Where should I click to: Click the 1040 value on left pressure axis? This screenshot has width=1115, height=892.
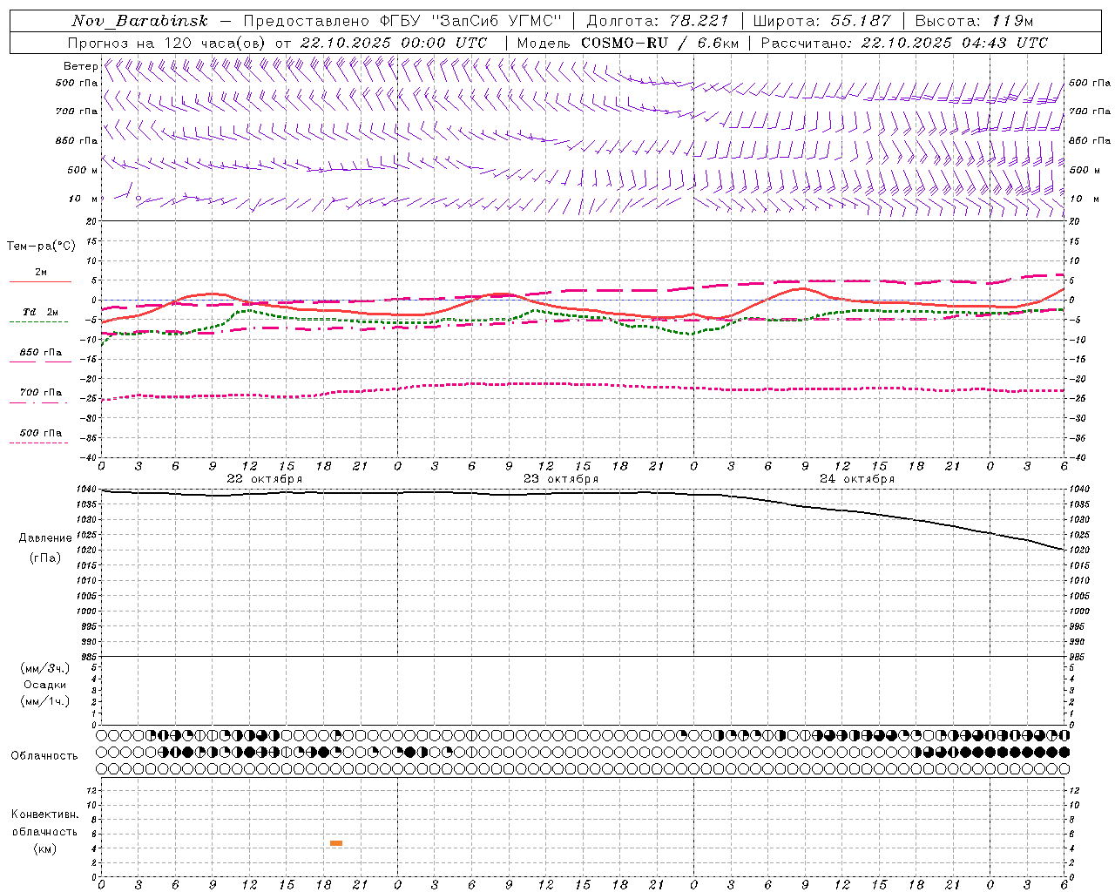pos(87,489)
